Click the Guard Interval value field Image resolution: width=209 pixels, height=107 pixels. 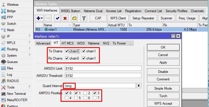point(100,86)
